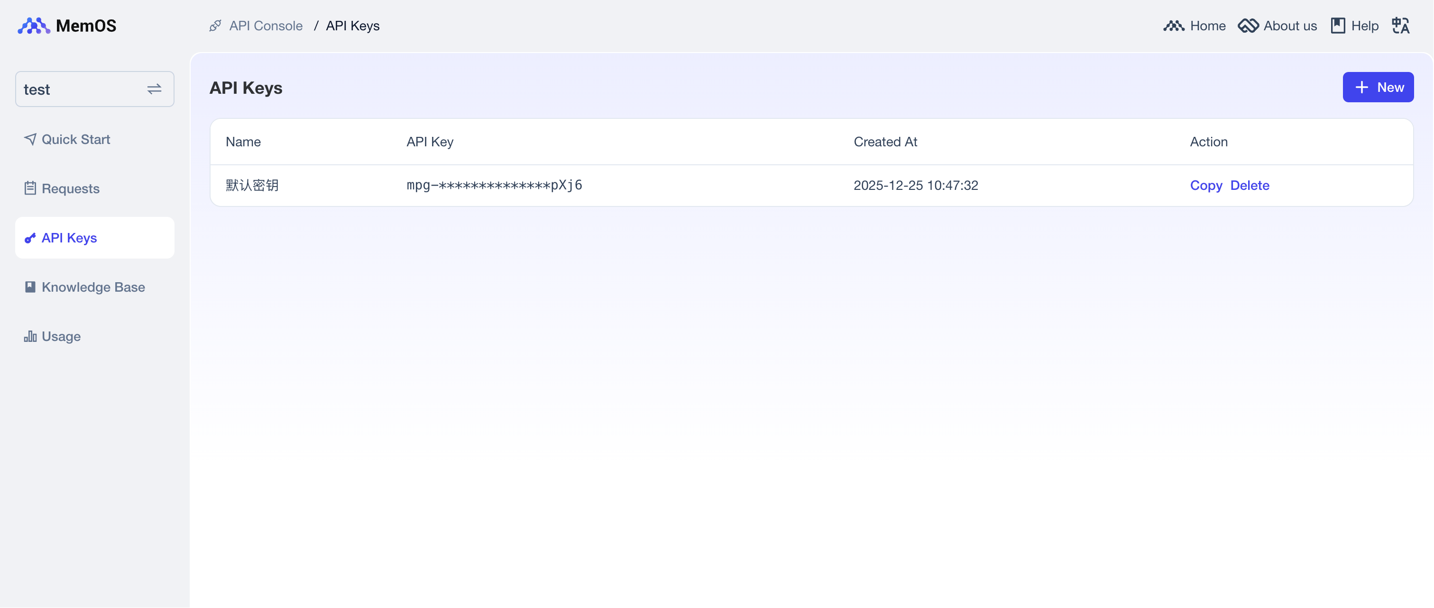Open the Requests sidebar menu item
Image resolution: width=1434 pixels, height=608 pixels.
(70, 188)
